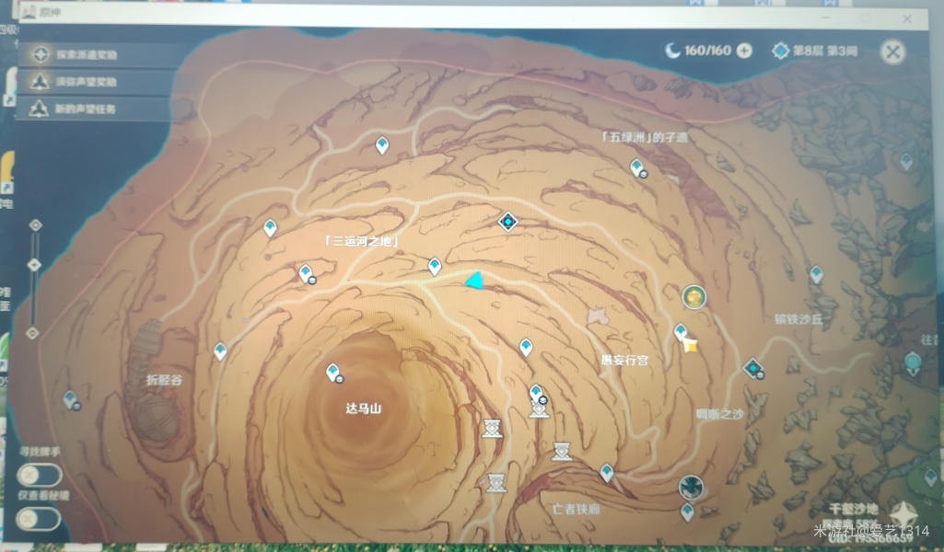The width and height of the screenshot is (944, 552).
Task: Select the waypoint immediately left of the player arrow
Action: point(434,266)
